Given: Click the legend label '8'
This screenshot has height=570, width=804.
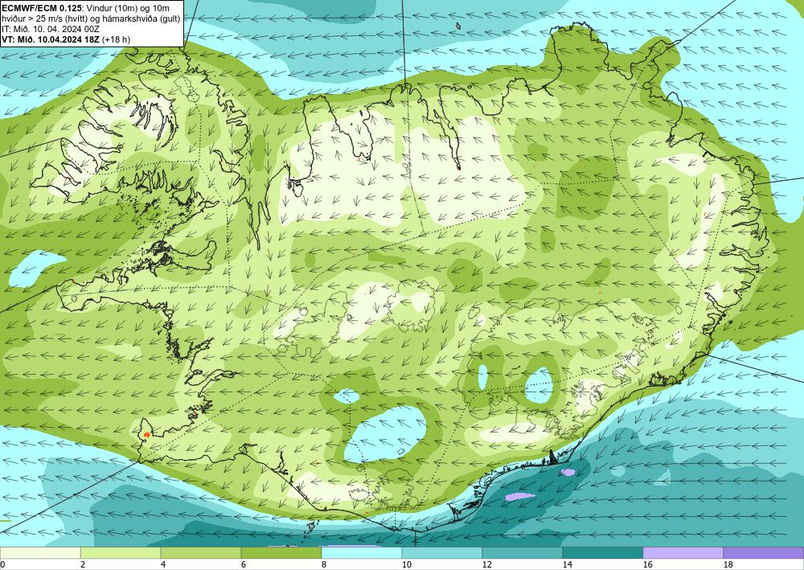Looking at the screenshot, I should coord(324,564).
